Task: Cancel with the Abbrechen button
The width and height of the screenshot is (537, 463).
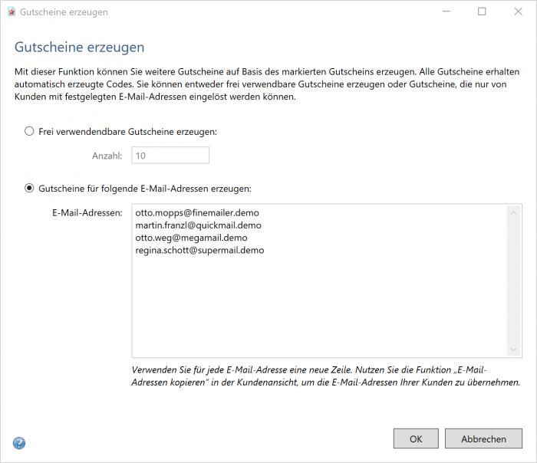Action: 483,438
